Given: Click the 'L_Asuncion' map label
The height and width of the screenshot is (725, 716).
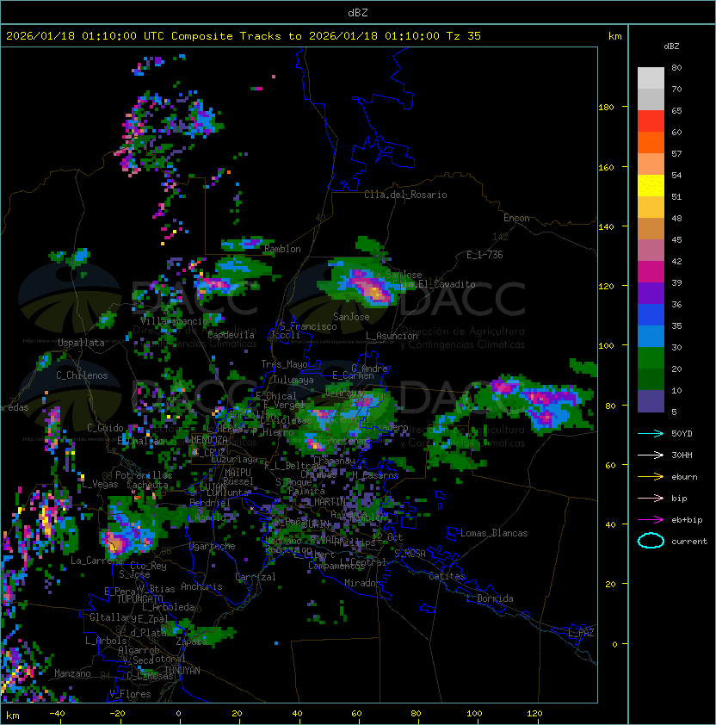Looking at the screenshot, I should 392,336.
